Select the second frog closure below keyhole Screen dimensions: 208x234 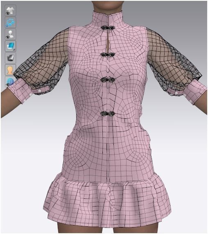coord(107,55)
